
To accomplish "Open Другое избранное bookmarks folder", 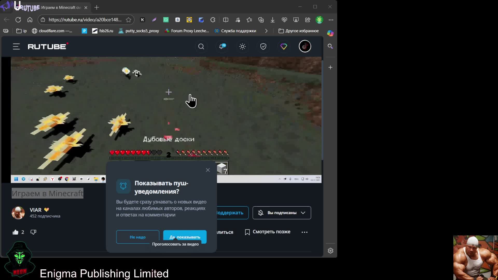I will pos(299,31).
